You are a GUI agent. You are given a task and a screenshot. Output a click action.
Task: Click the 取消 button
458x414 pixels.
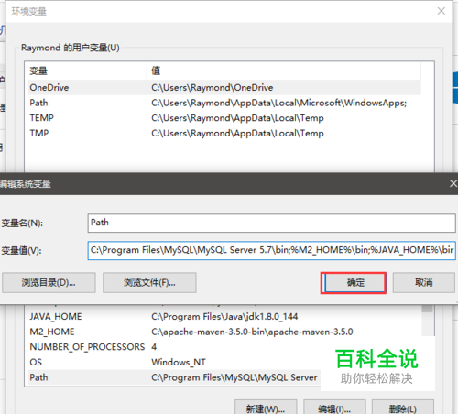tap(423, 283)
